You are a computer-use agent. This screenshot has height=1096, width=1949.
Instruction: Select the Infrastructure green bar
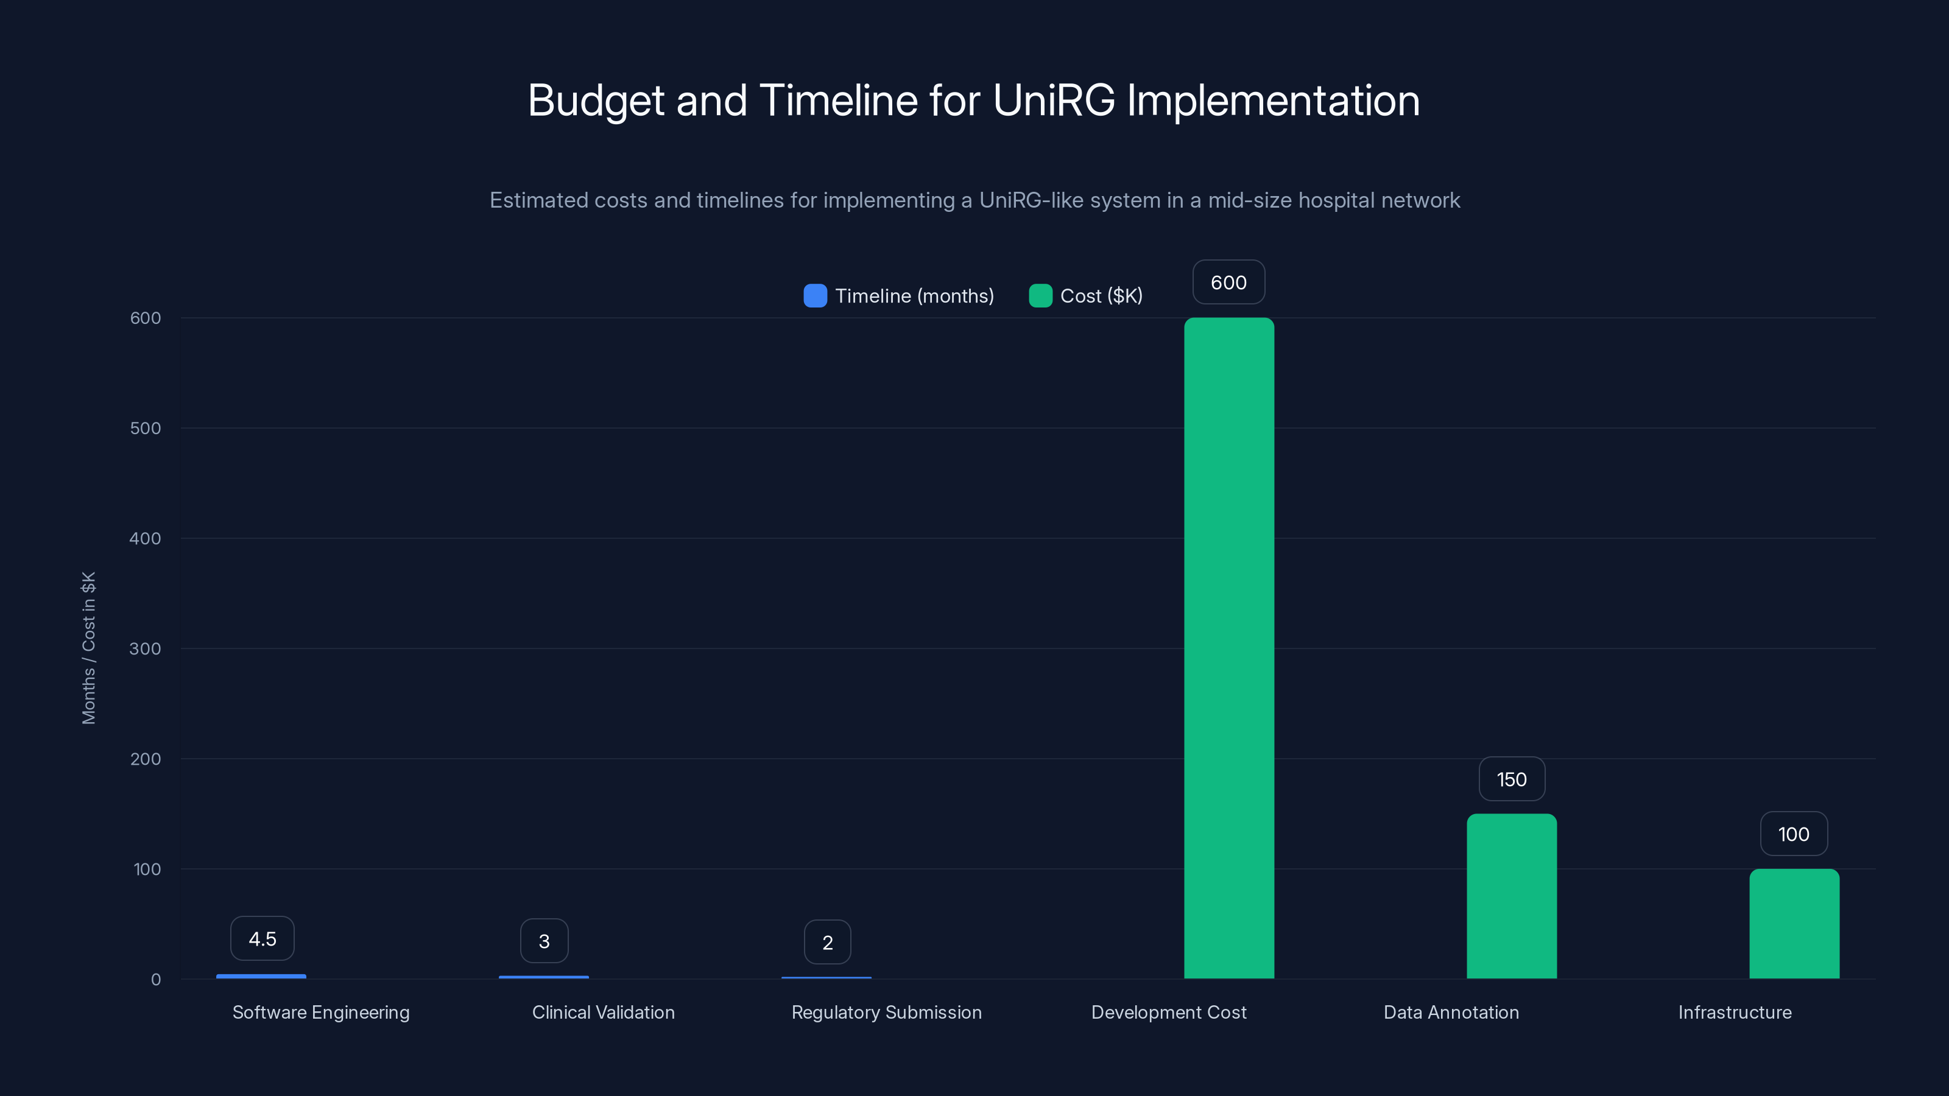click(1794, 923)
